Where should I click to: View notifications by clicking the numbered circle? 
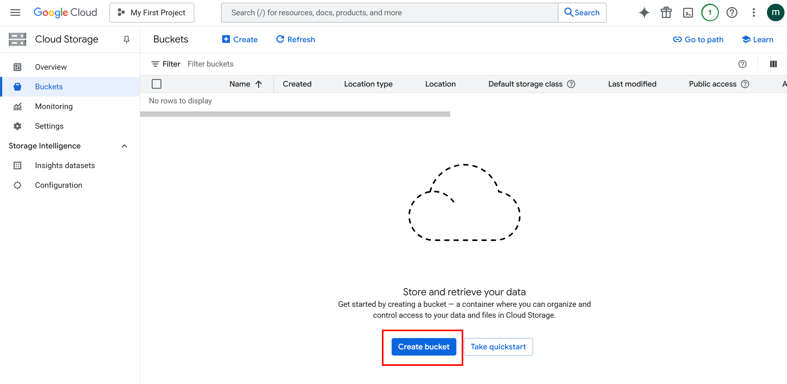coord(710,12)
